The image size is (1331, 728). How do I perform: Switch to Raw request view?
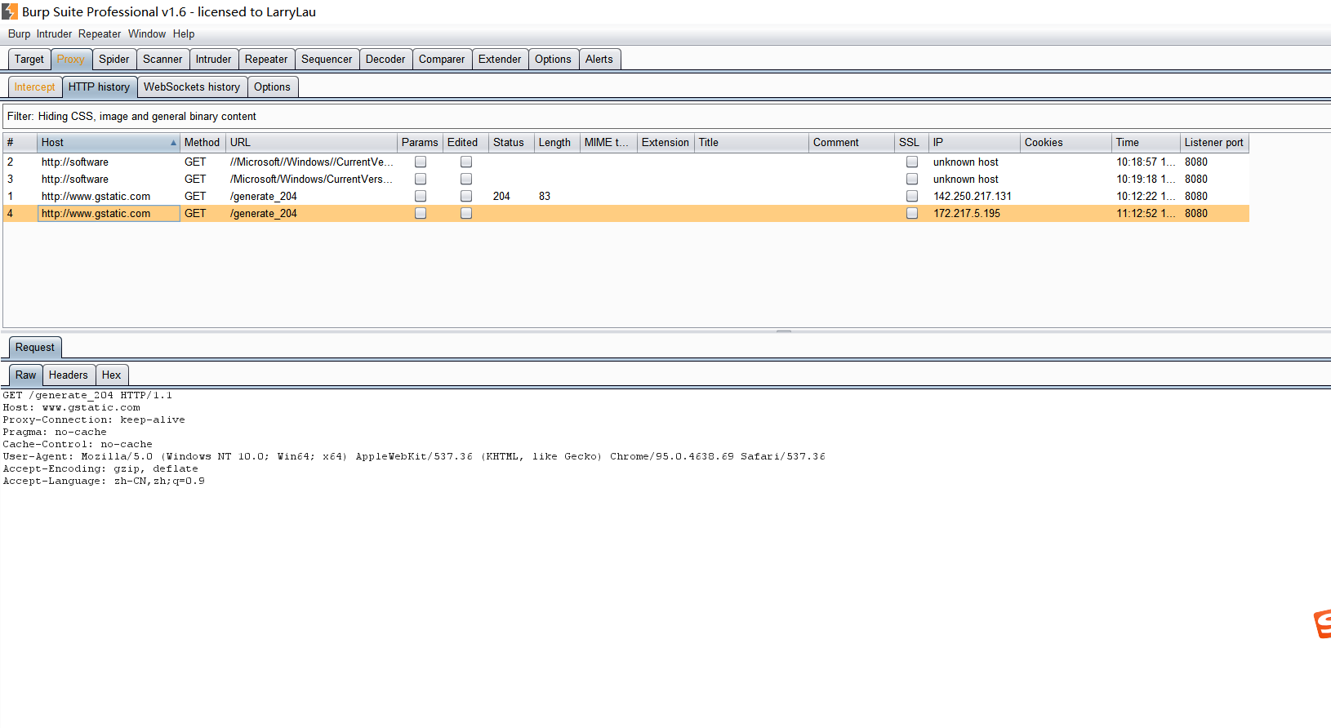click(x=26, y=375)
